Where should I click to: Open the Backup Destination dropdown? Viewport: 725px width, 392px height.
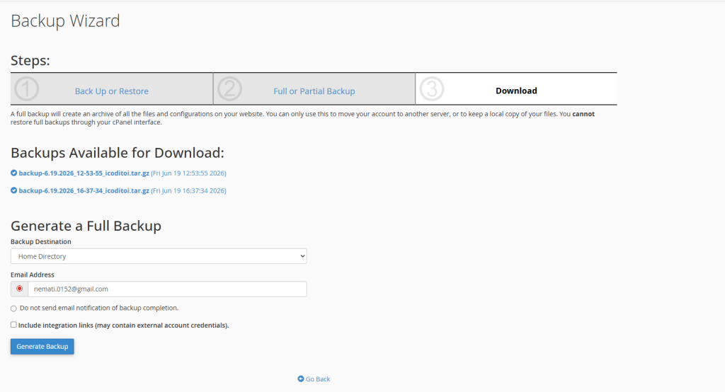[x=159, y=256]
